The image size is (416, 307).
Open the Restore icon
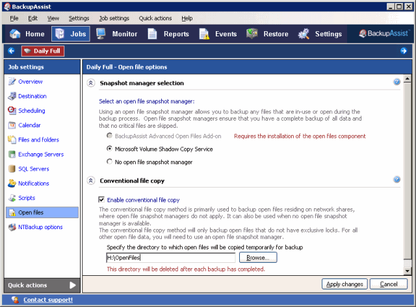pos(252,34)
